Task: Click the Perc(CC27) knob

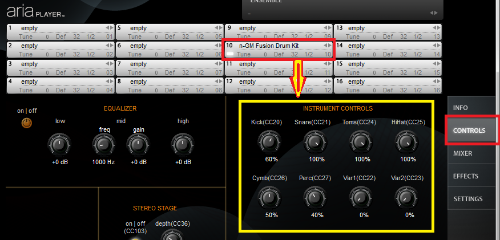Action: 314,198
